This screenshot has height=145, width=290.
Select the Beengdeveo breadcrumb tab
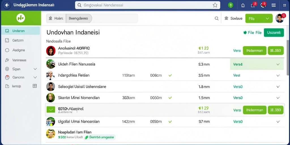pos(78,18)
